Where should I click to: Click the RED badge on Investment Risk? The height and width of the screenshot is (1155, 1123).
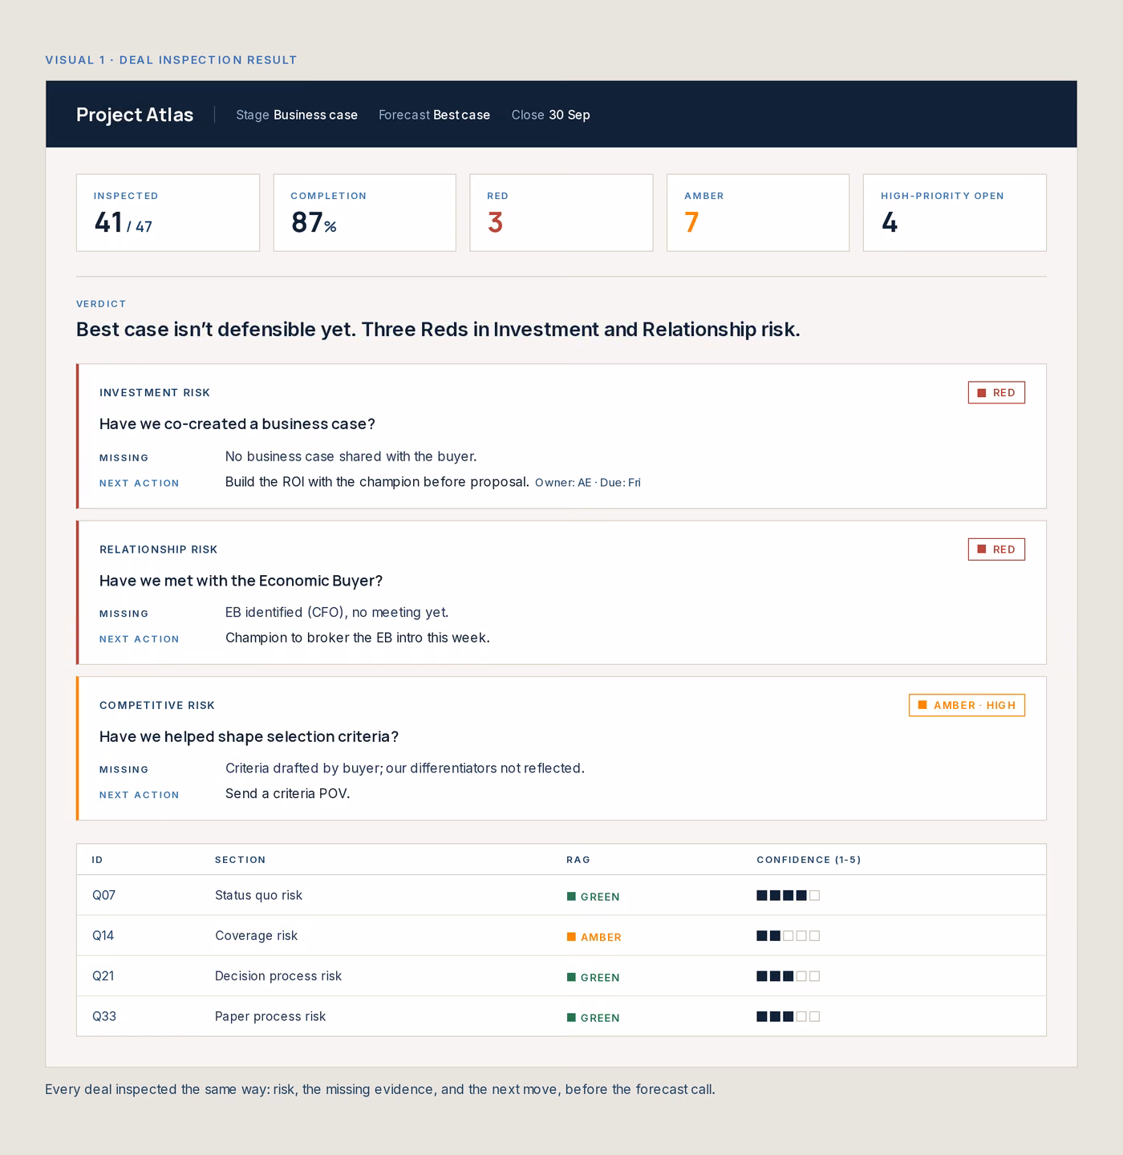(x=996, y=393)
